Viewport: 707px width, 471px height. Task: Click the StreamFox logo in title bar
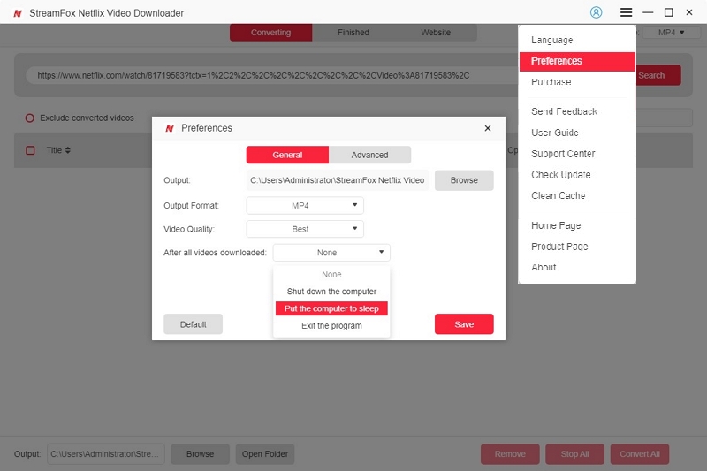coord(18,13)
